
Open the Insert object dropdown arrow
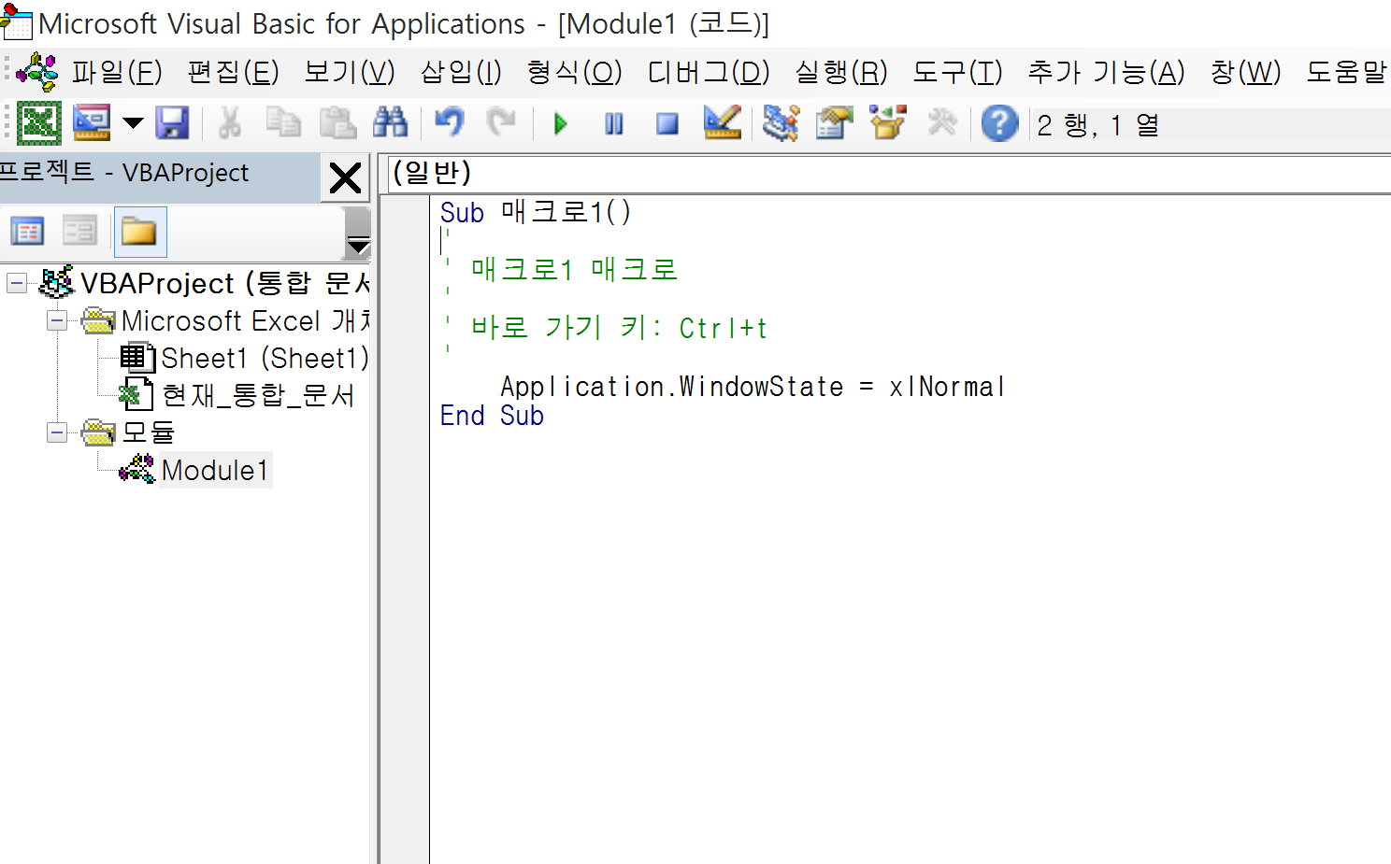[133, 122]
